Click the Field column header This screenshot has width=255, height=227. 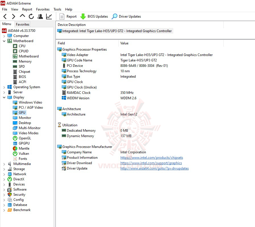(x=87, y=43)
